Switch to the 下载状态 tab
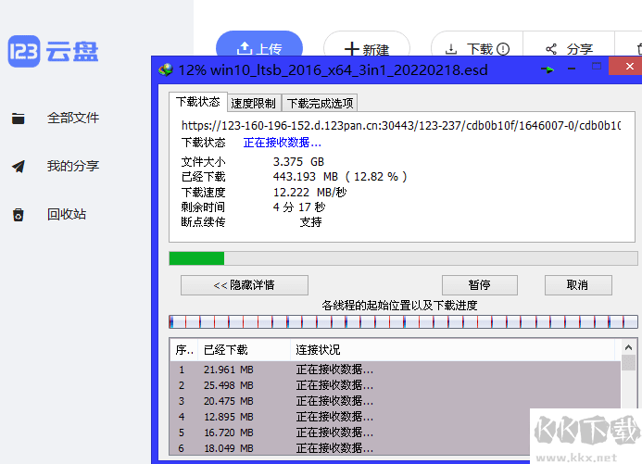Screen dimensions: 642x464 pyautogui.click(x=197, y=102)
